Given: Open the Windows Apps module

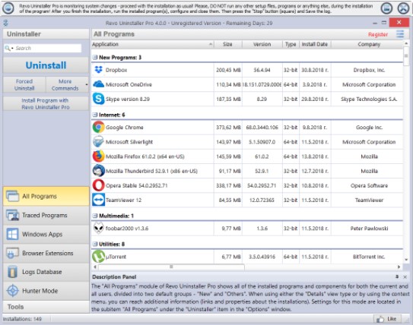Looking at the screenshot, I should 46,234.
